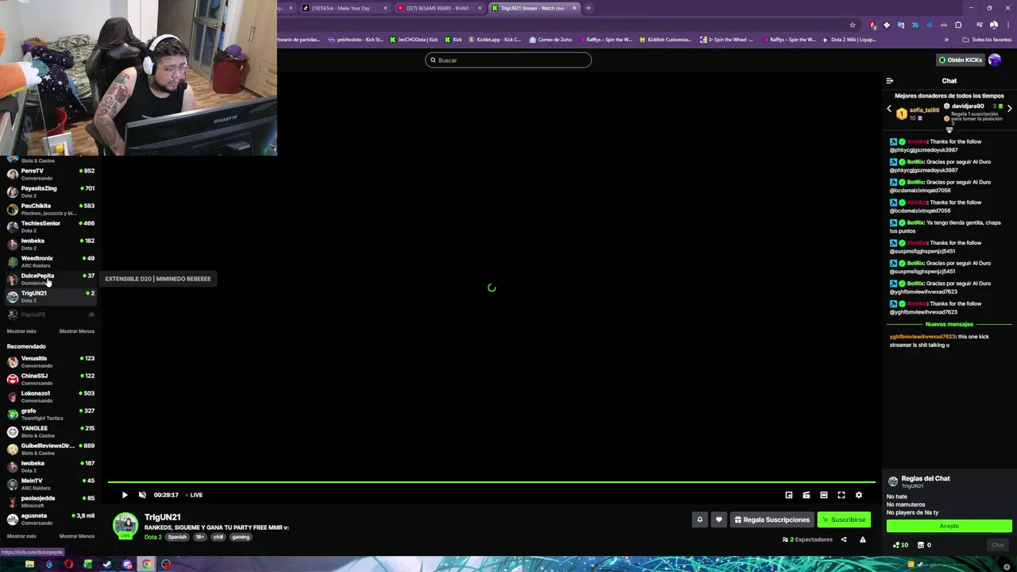Click the clip creation icon
This screenshot has height=572, width=1017.
pyautogui.click(x=806, y=495)
